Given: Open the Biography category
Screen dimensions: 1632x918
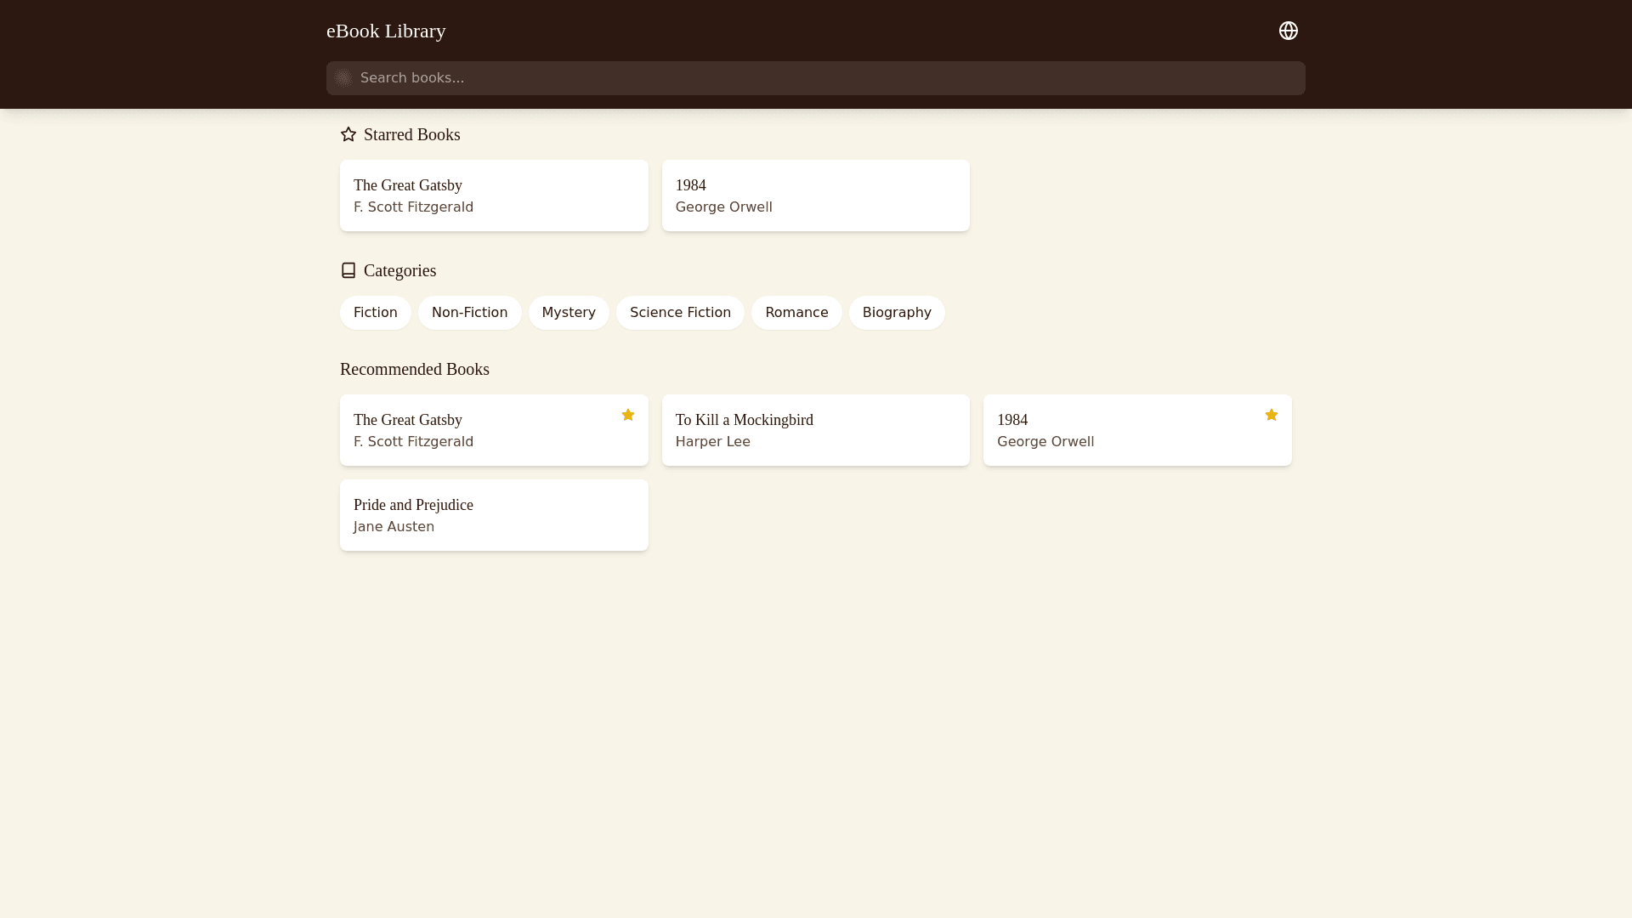Looking at the screenshot, I should click(x=897, y=313).
